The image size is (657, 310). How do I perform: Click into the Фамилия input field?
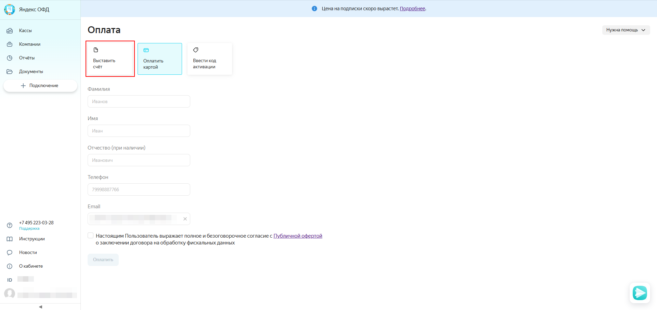(x=139, y=101)
